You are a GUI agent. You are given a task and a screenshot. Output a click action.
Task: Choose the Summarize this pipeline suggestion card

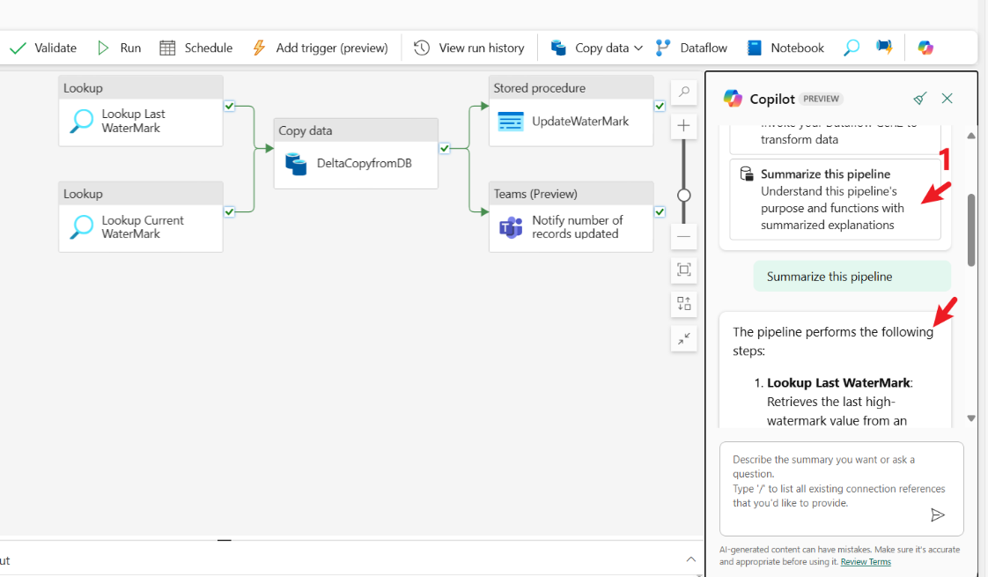[x=834, y=199]
